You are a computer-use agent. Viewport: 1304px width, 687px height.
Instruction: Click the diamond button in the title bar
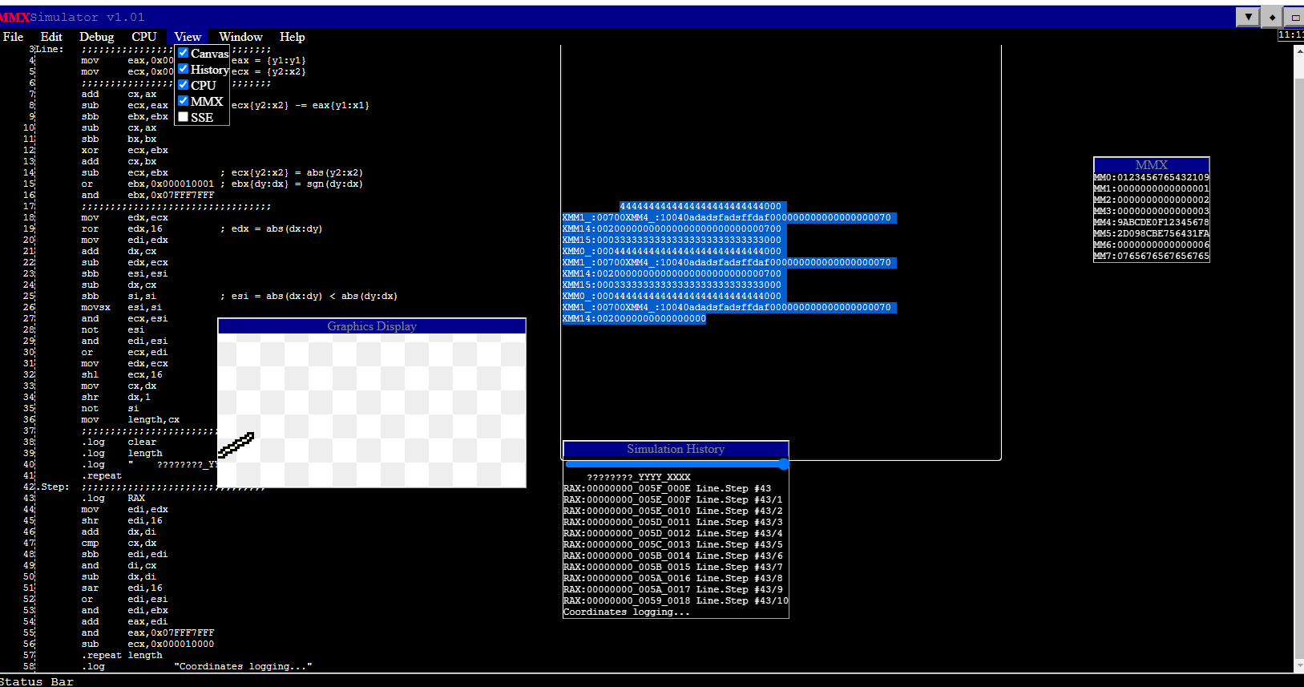click(x=1272, y=17)
